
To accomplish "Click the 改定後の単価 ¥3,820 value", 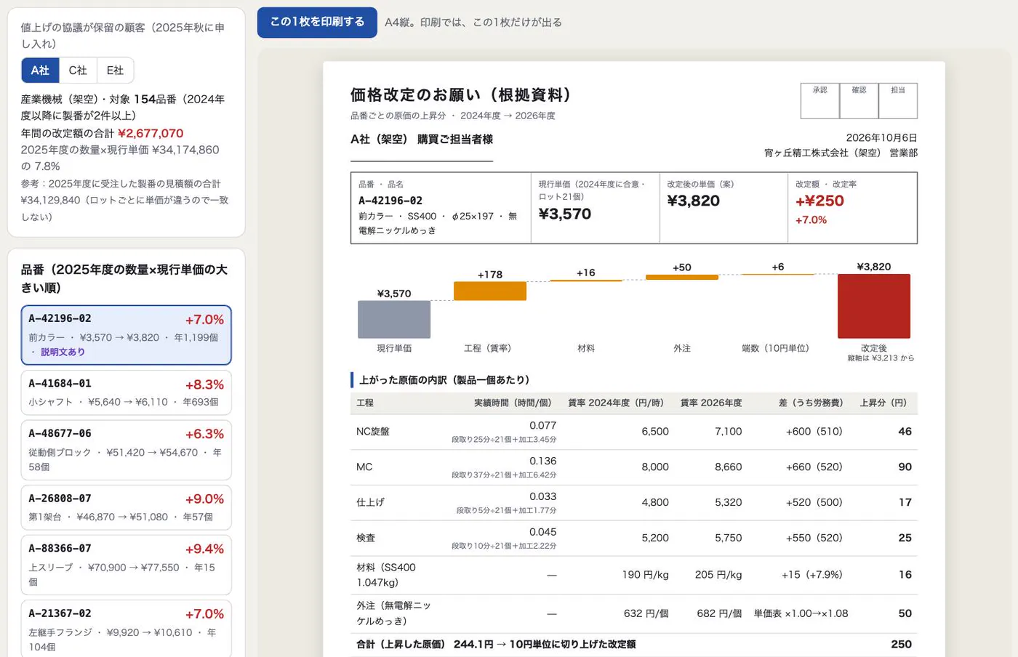I will coord(694,201).
